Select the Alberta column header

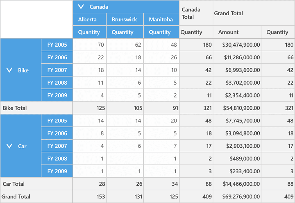pyautogui.click(x=90, y=19)
